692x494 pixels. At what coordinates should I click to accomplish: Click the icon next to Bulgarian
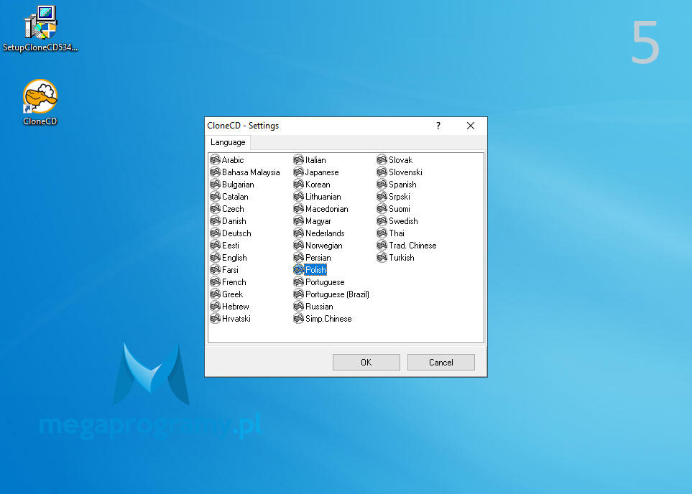click(x=216, y=184)
